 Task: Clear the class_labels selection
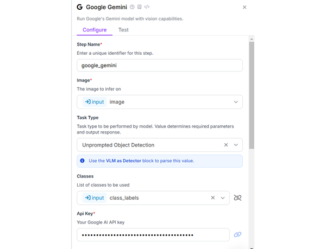click(213, 198)
